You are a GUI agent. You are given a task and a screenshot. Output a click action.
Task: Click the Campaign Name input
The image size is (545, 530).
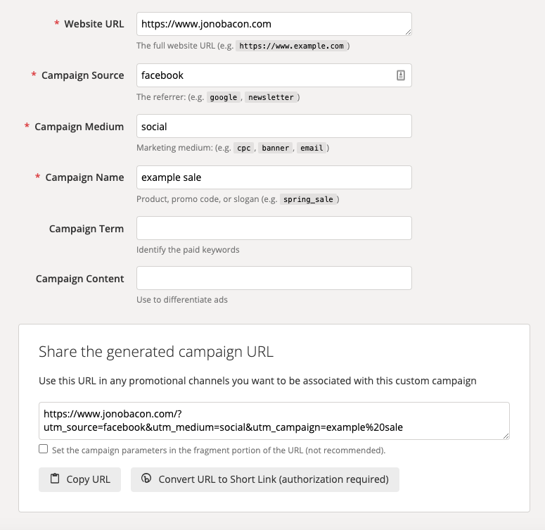coord(274,177)
